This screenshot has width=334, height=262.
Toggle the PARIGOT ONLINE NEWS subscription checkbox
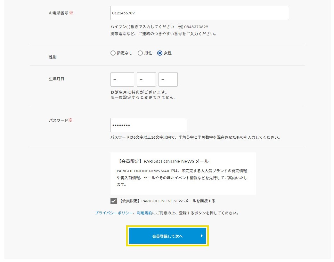(114, 201)
